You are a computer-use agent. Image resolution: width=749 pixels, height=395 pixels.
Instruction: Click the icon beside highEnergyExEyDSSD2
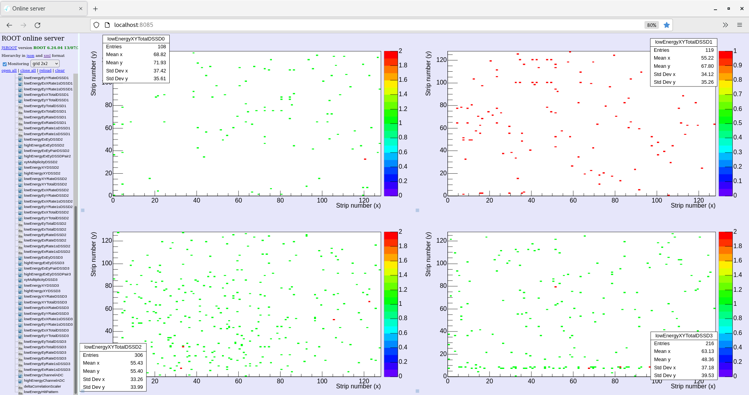tap(21, 145)
